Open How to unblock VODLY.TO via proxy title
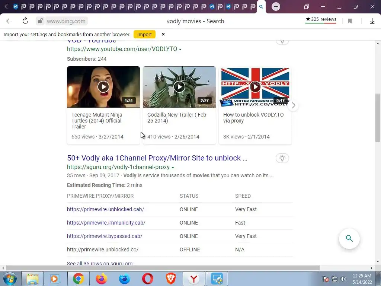The height and width of the screenshot is (286, 381). 253,118
